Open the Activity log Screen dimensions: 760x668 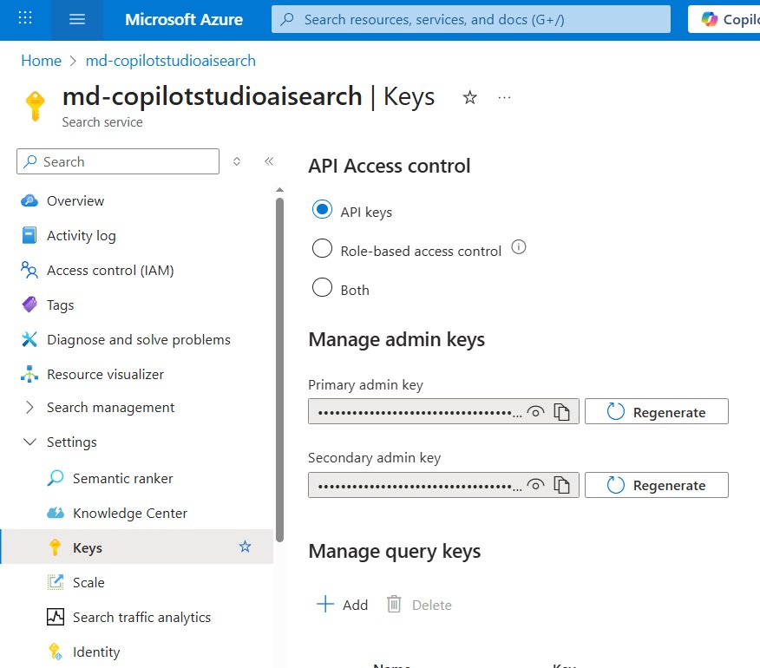[x=82, y=236]
